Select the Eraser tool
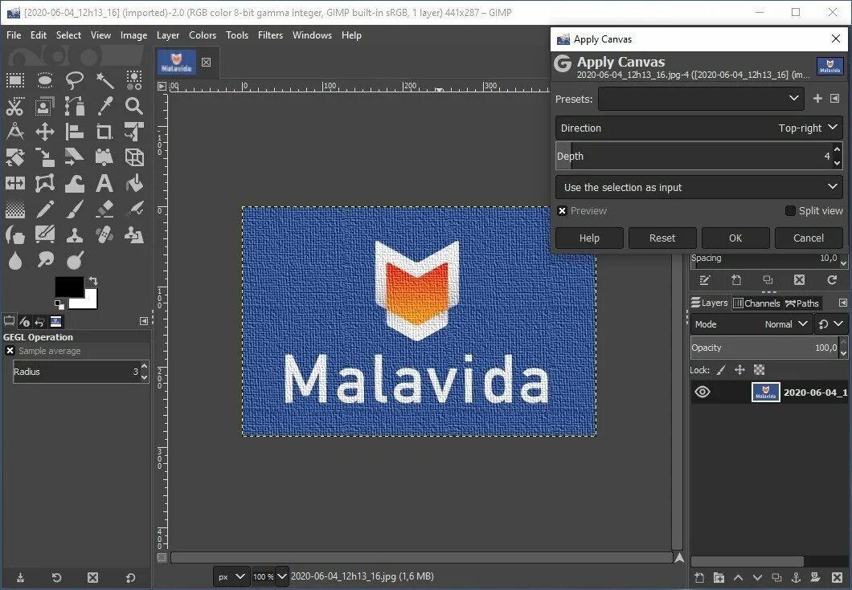Screen dimensions: 852x590 [x=104, y=209]
